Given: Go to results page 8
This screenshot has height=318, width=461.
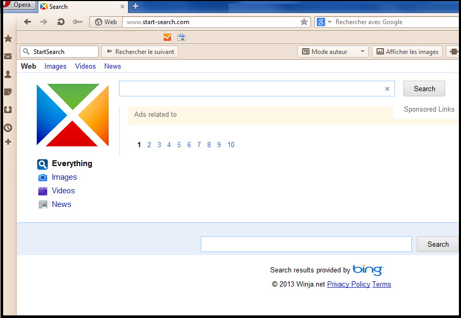Looking at the screenshot, I should pos(209,145).
